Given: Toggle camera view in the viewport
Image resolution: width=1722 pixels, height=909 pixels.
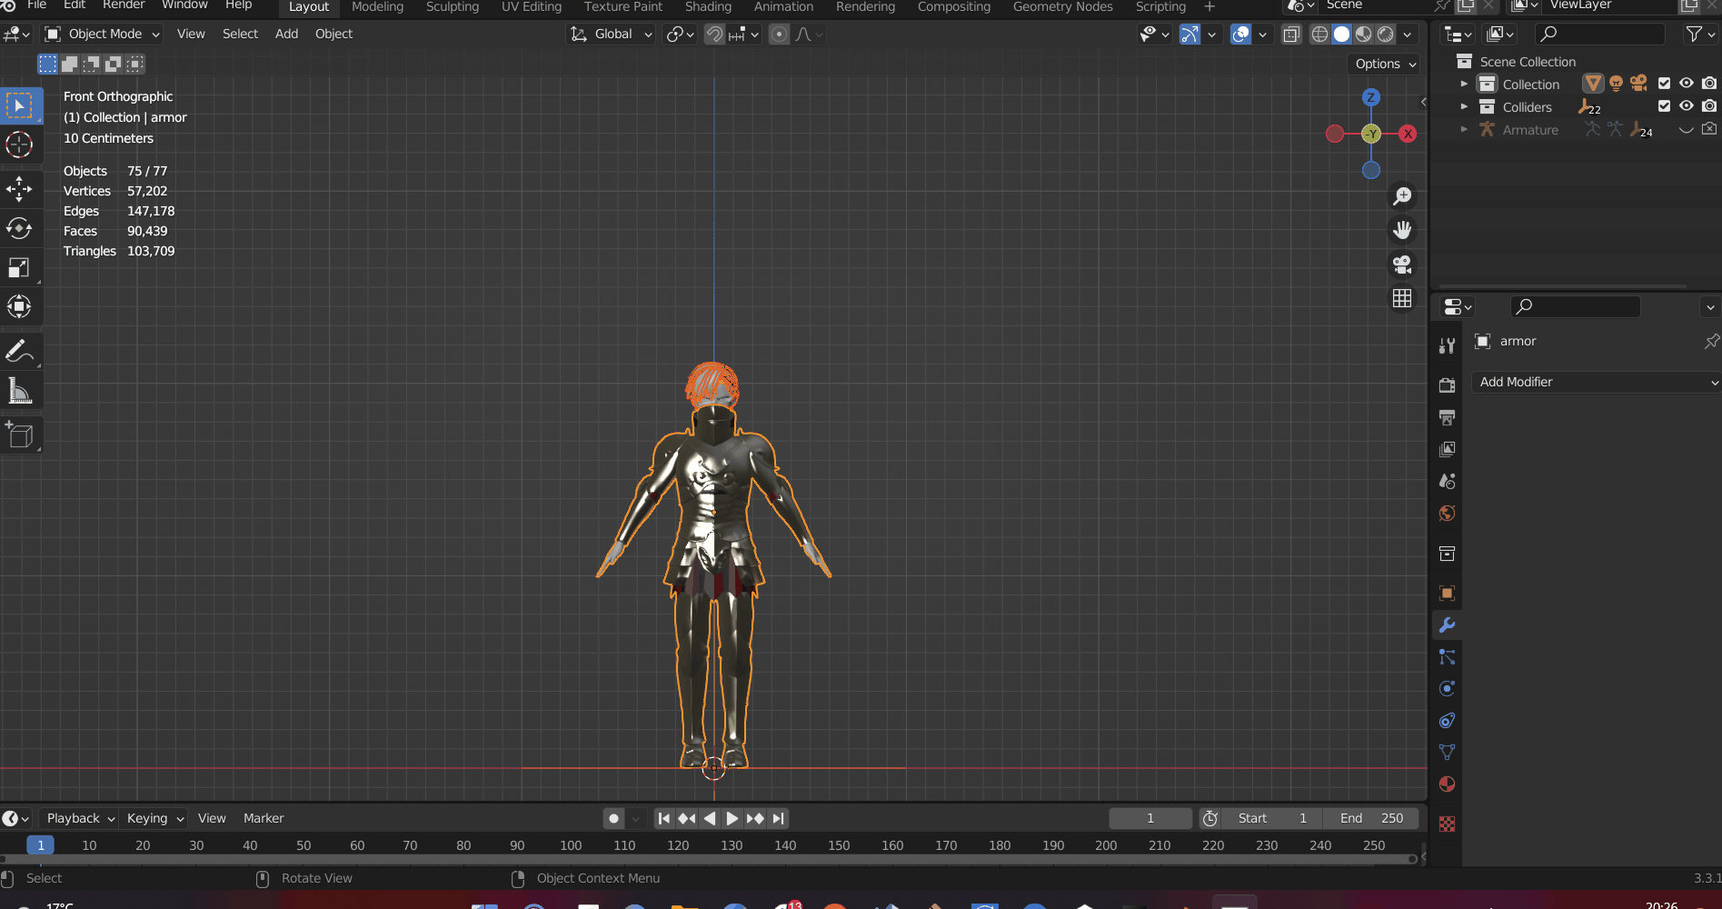Looking at the screenshot, I should click(x=1402, y=265).
